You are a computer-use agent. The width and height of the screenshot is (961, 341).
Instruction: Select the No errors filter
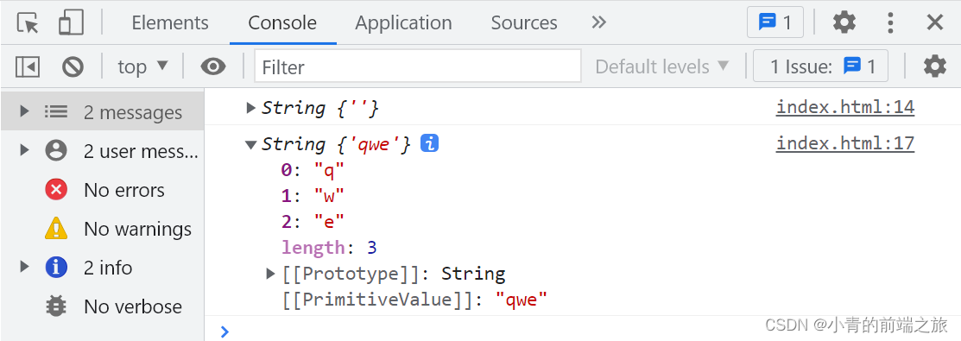click(103, 190)
